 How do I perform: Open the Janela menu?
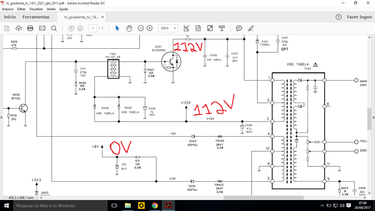[x=51, y=9]
